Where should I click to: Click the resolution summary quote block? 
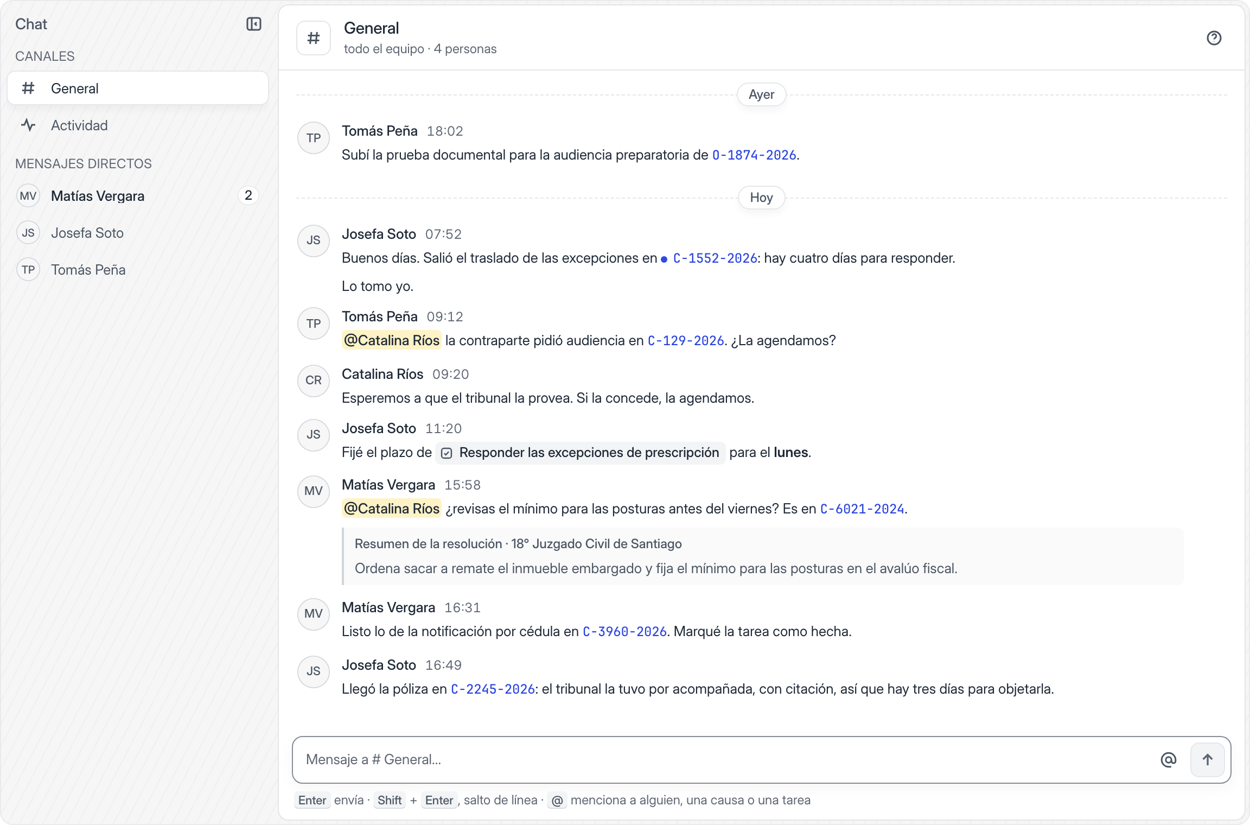[x=763, y=556]
